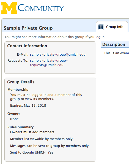Image resolution: width=129 pixels, height=164 pixels.
Task: Click the description text beginning This is an
Action: click(x=116, y=53)
